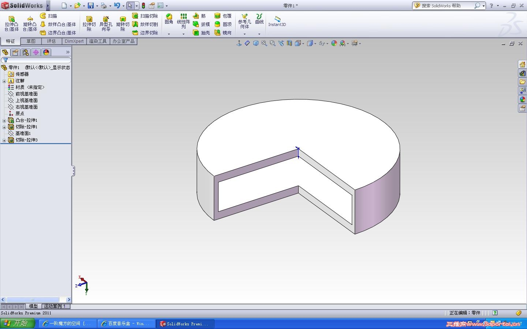This screenshot has width=527, height=329.
Task: Switch to the 渲染工具 render tools tab
Action: pyautogui.click(x=98, y=41)
